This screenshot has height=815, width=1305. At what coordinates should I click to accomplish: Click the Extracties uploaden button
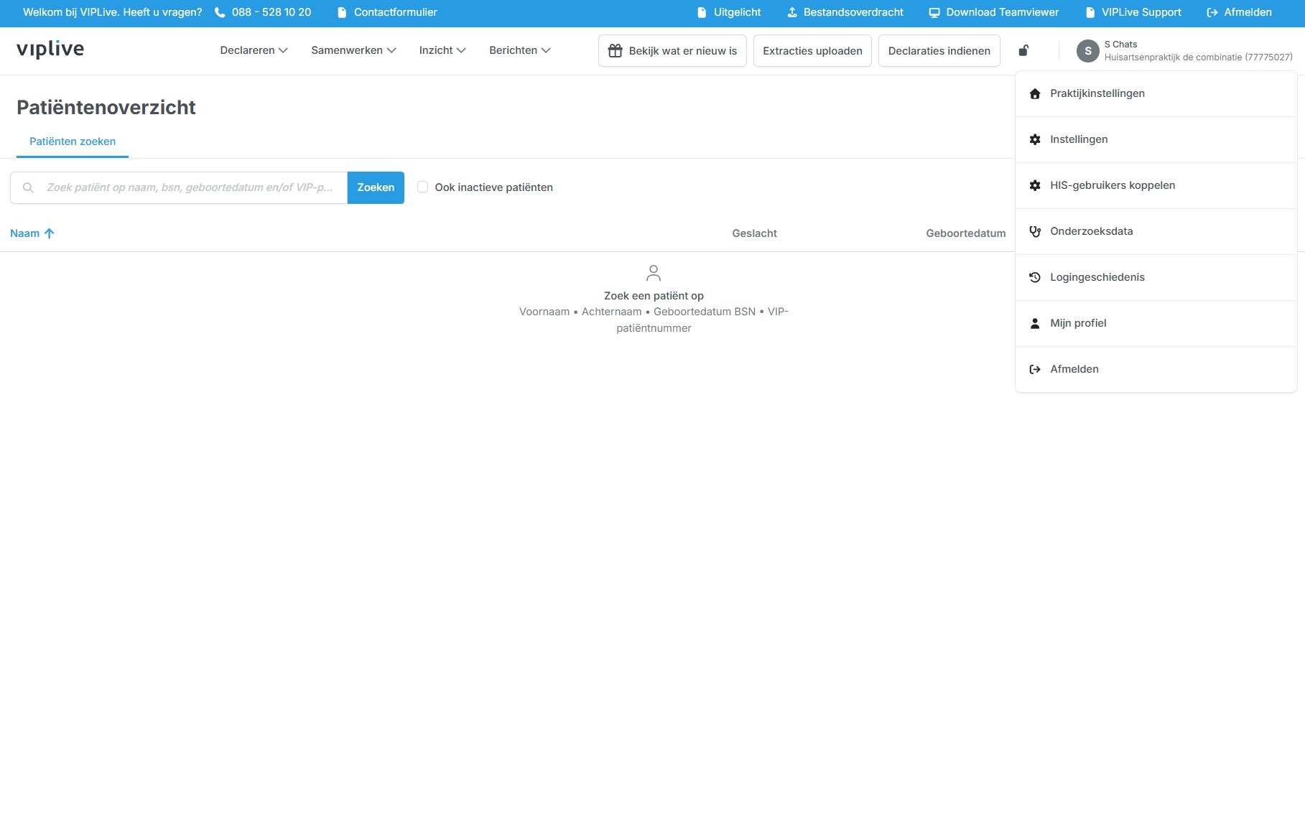point(812,51)
